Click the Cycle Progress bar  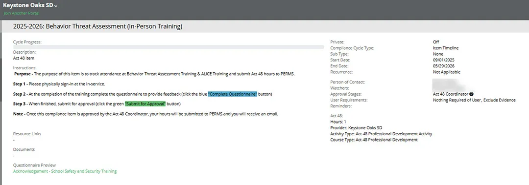click(x=168, y=47)
